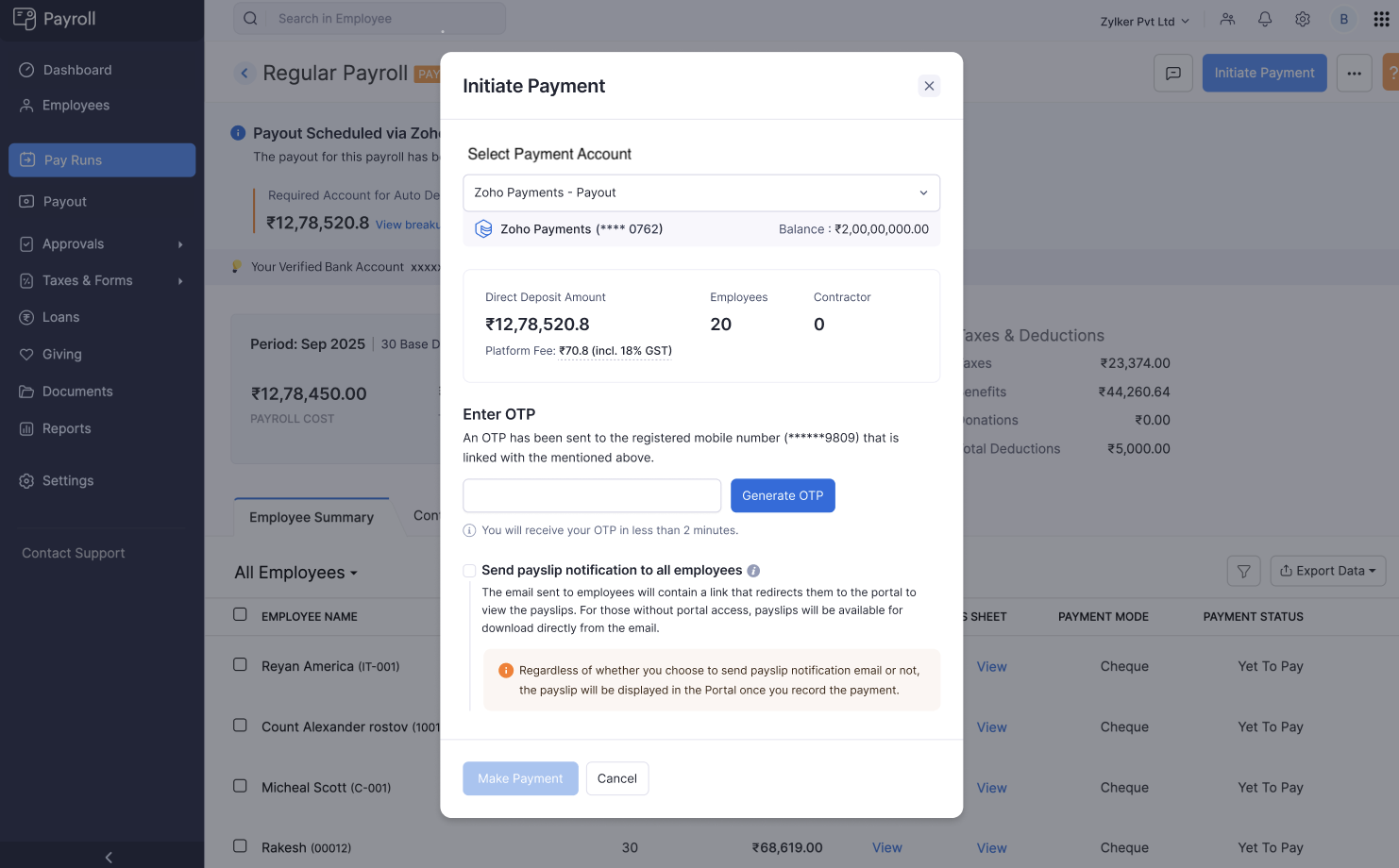This screenshot has height=868, width=1399.
Task: Open Loans in the sidebar
Action: coord(60,317)
